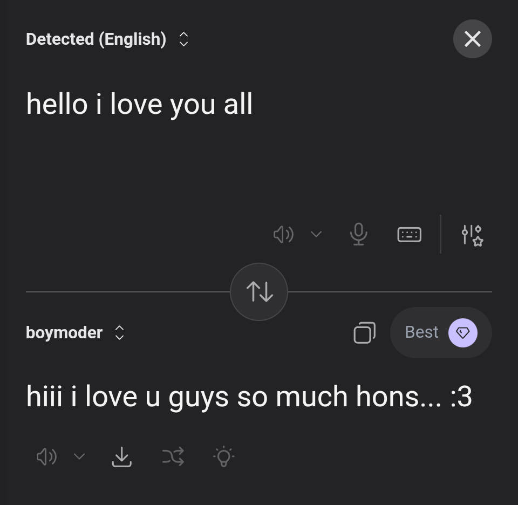Viewport: 518px width, 505px height.
Task: Start voice input with microphone icon
Action: (358, 234)
